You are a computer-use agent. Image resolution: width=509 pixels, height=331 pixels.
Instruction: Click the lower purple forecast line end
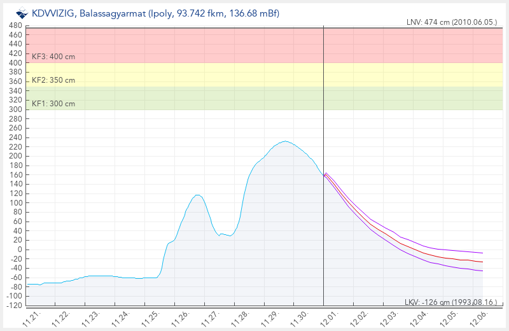482,271
